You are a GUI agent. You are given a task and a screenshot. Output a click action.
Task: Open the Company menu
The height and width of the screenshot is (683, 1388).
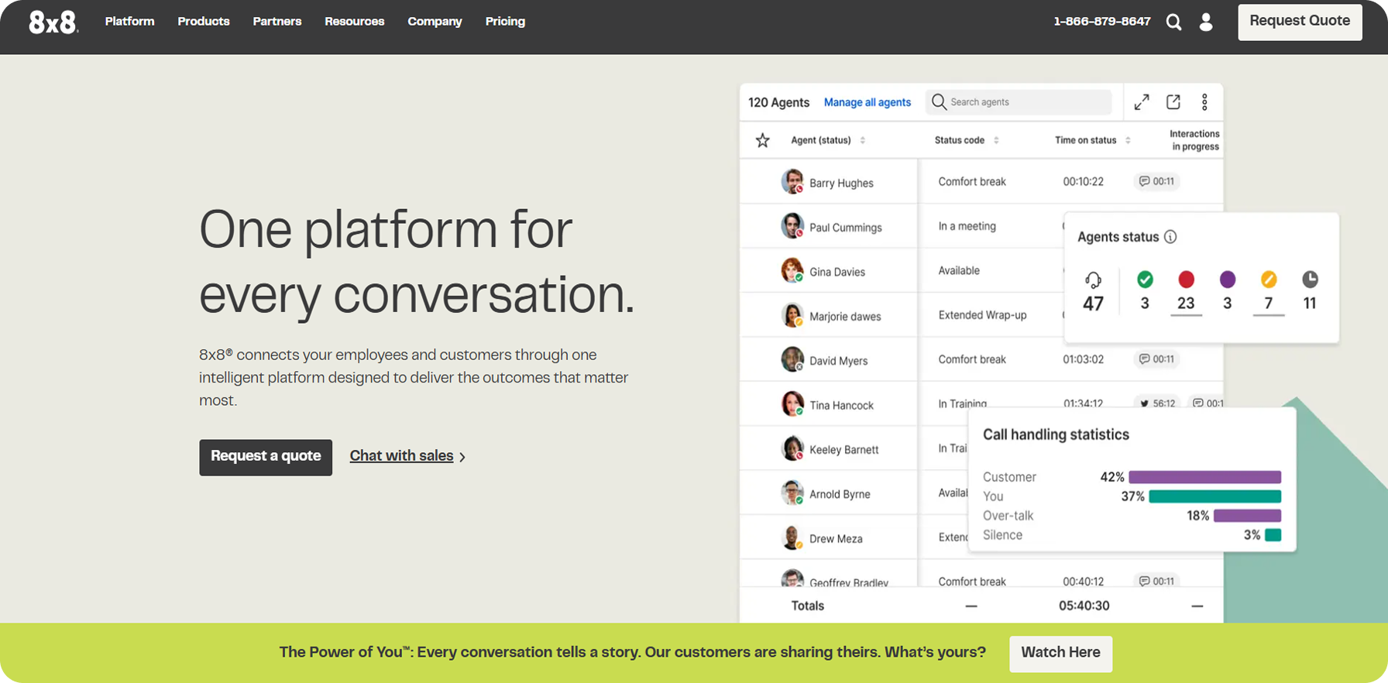pos(435,22)
